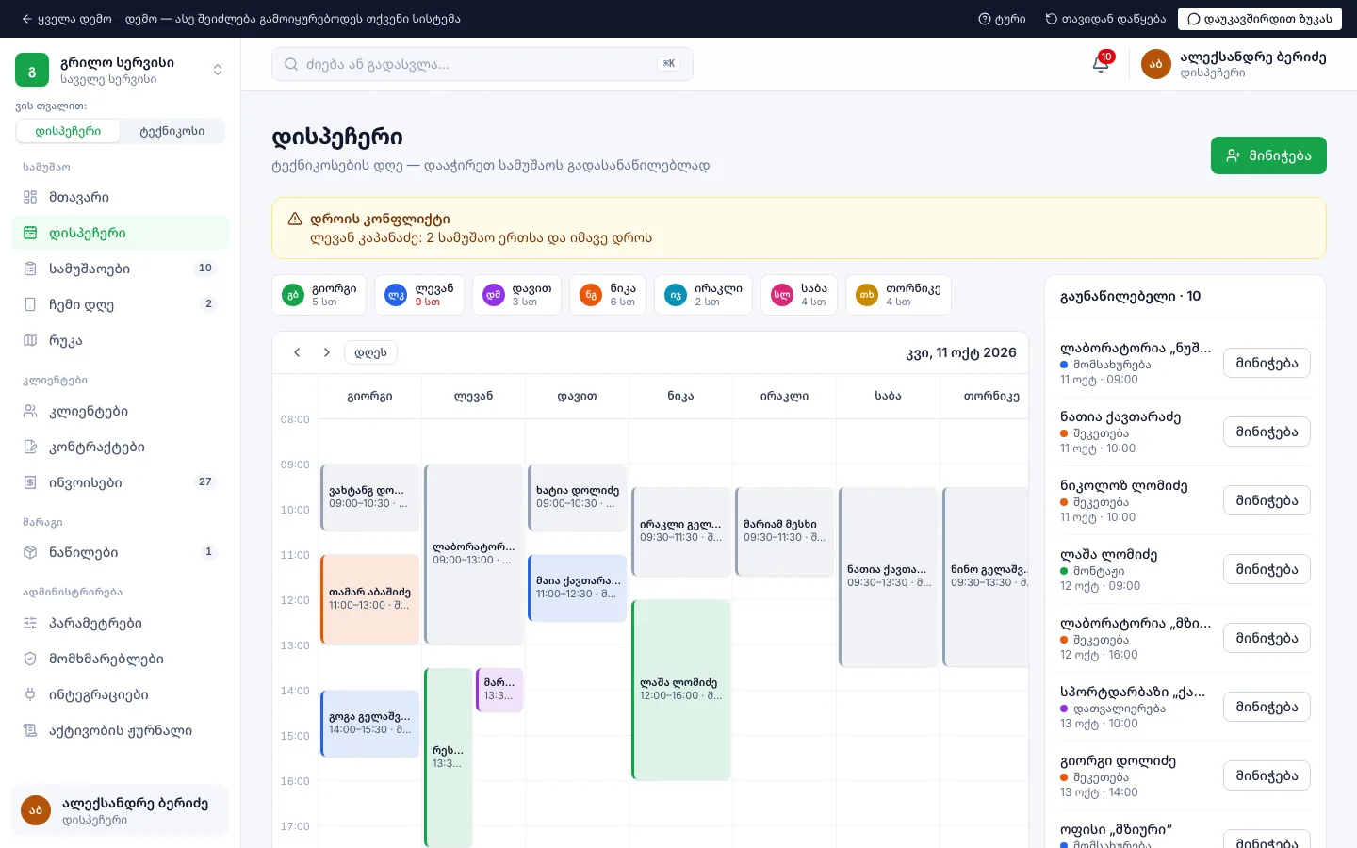
Task: Click the პარამეტრები sliders icon
Action: coord(30,623)
